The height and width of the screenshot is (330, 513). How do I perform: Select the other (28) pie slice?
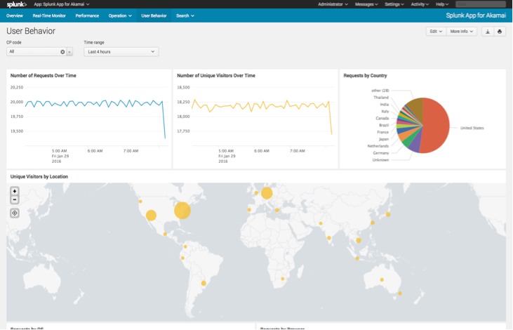coord(415,107)
